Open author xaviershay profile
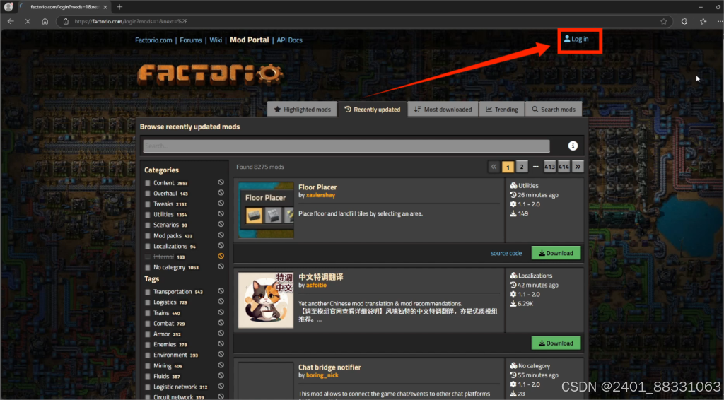Image resolution: width=724 pixels, height=400 pixels. 320,195
